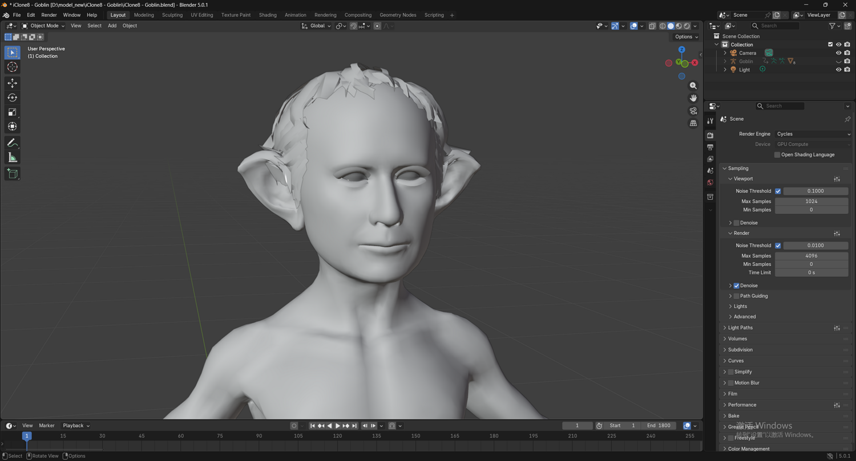Image resolution: width=856 pixels, height=461 pixels.
Task: Open the Object Mode dropdown
Action: [x=43, y=26]
